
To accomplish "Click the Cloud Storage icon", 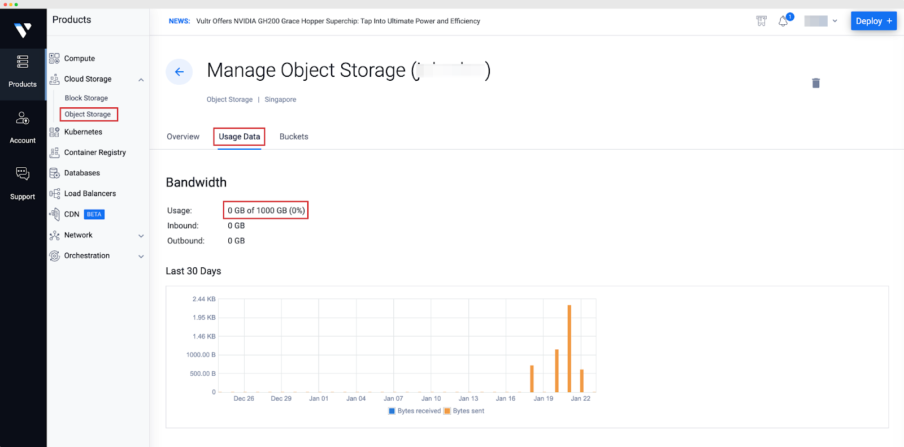I will (54, 79).
